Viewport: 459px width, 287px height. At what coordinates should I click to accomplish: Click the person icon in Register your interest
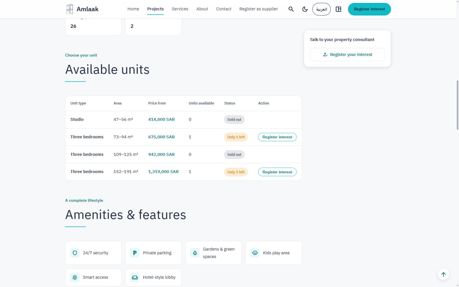pyautogui.click(x=325, y=55)
